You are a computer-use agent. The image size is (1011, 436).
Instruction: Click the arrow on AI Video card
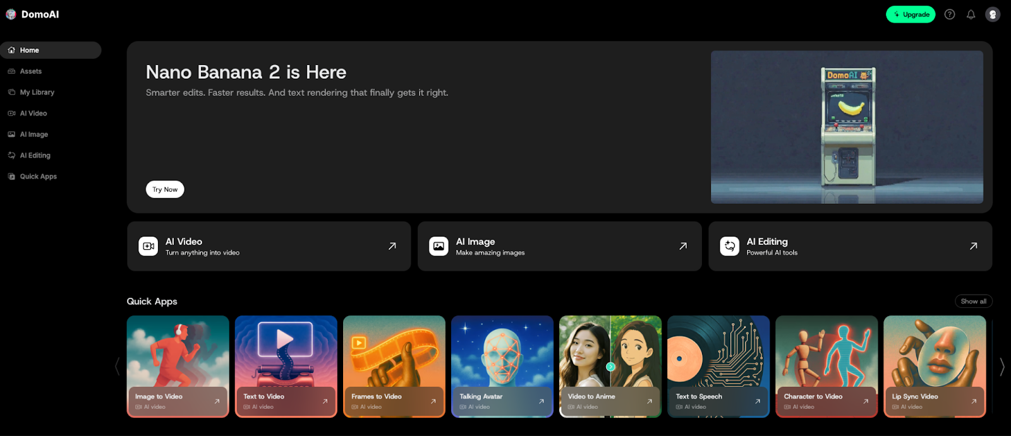click(x=392, y=246)
